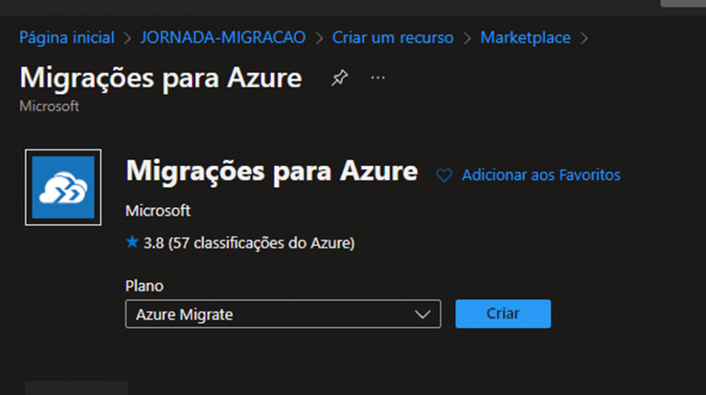The width and height of the screenshot is (706, 395).
Task: Click the Plano label above the dropdown
Action: click(x=144, y=285)
